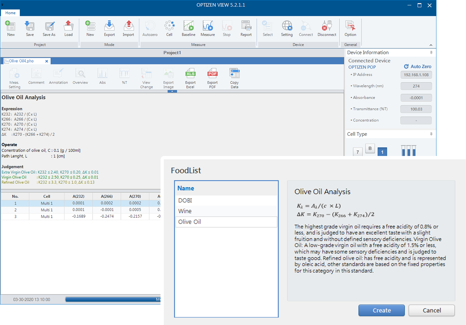Collapse the ribbon with chevron
Viewport: 466px width, 325px height.
(x=431, y=45)
